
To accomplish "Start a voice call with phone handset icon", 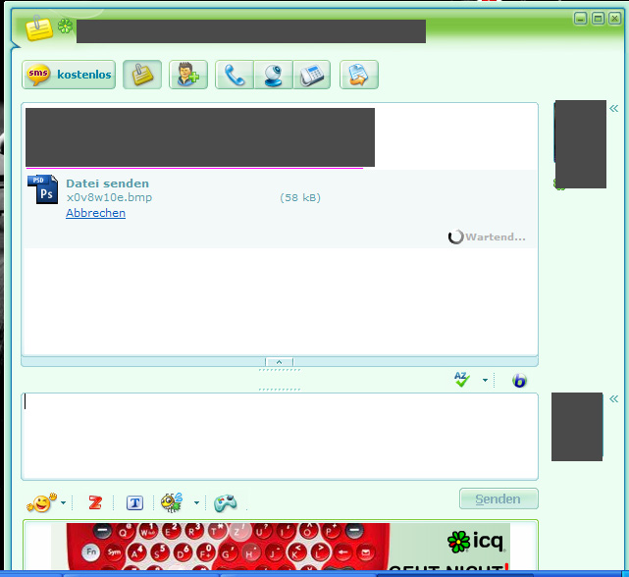I will (x=235, y=75).
